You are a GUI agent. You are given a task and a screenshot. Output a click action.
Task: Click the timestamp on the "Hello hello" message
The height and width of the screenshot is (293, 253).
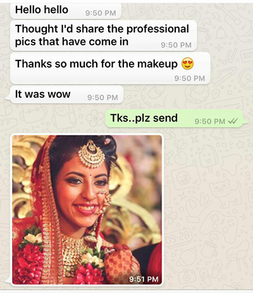(x=101, y=13)
